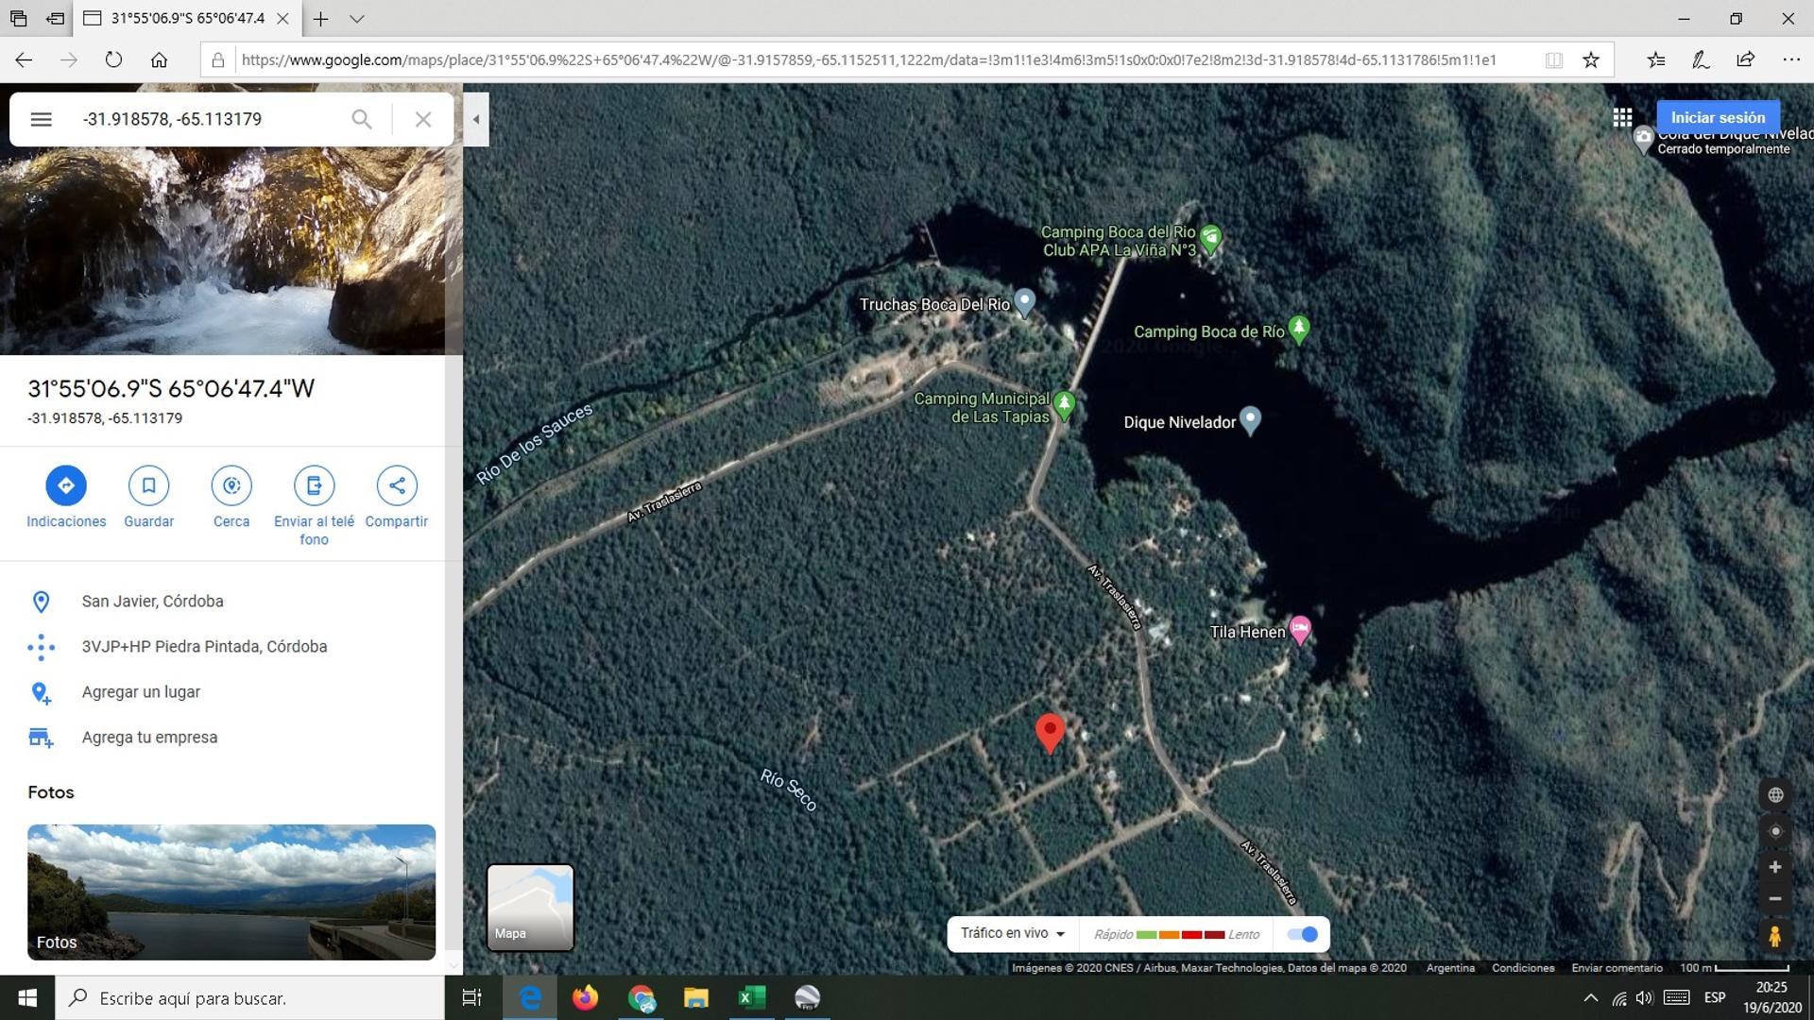Select Camping Boca del Rio Club APA marker
Screen dimensions: 1814x1020
1211,239
